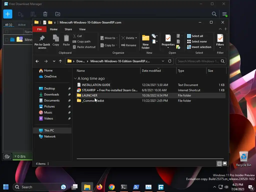Select the STEAMRIP internet shortcut
256x192 pixels.
[x=151, y=90]
